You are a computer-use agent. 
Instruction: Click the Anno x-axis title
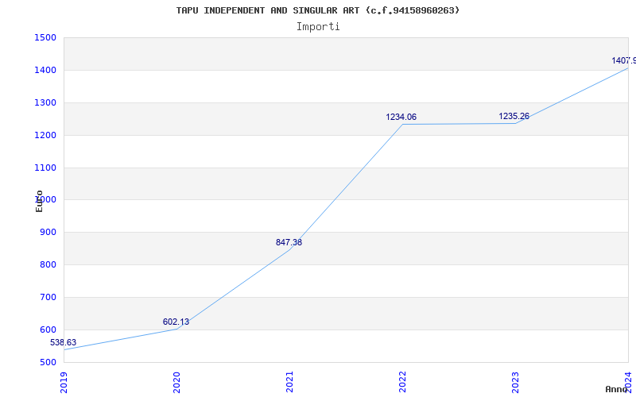(x=617, y=389)
